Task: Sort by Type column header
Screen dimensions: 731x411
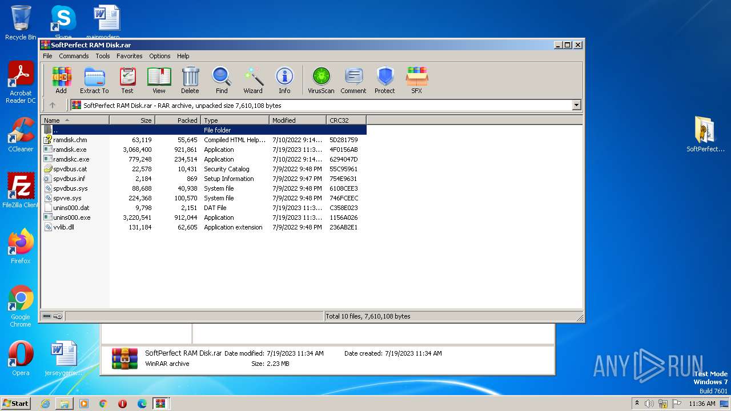Action: coord(235,120)
